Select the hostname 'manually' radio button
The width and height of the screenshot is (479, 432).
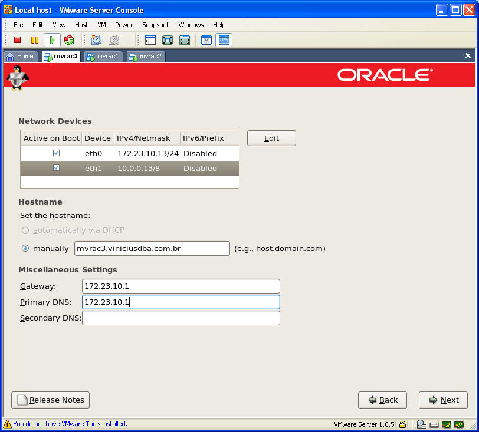click(x=25, y=249)
